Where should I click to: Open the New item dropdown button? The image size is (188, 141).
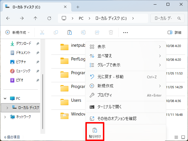18,32
